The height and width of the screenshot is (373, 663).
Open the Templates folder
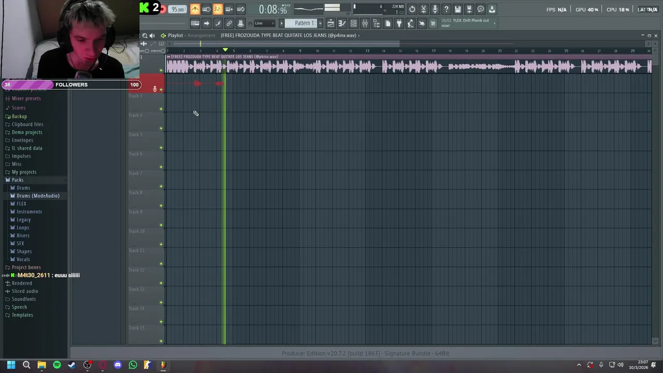tap(22, 315)
